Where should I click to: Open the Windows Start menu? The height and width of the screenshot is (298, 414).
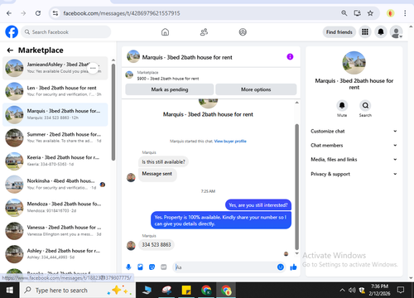click(10, 290)
